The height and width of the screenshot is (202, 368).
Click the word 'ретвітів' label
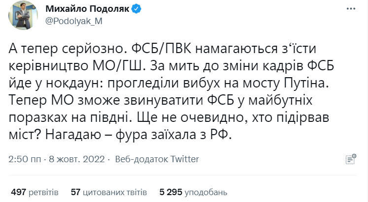point(43,192)
